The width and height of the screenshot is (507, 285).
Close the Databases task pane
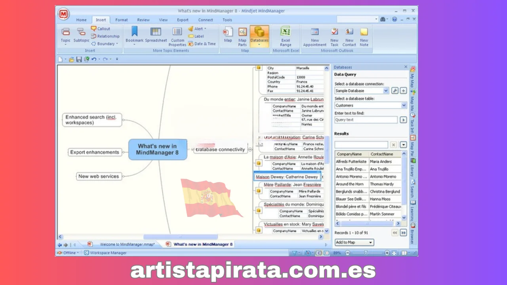406,67
